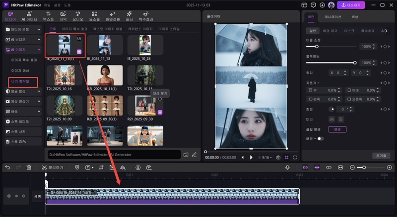Mute the timeline track speaker icon
This screenshot has height=217, width=397.
click(x=23, y=196)
